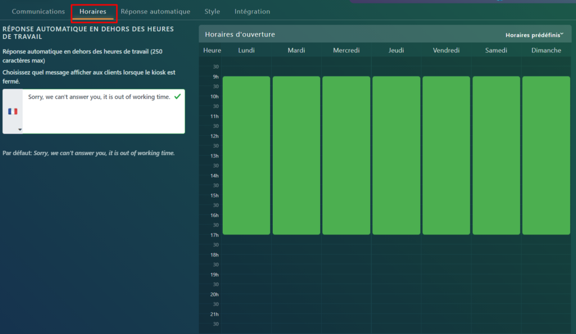Click the empty 18h slot under Lundi

(246, 255)
